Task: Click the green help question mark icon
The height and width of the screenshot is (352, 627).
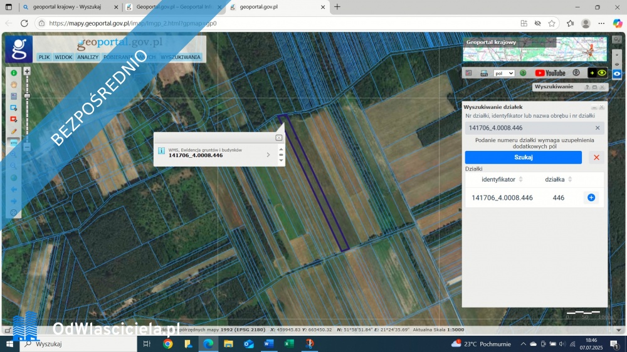Action: (523, 73)
